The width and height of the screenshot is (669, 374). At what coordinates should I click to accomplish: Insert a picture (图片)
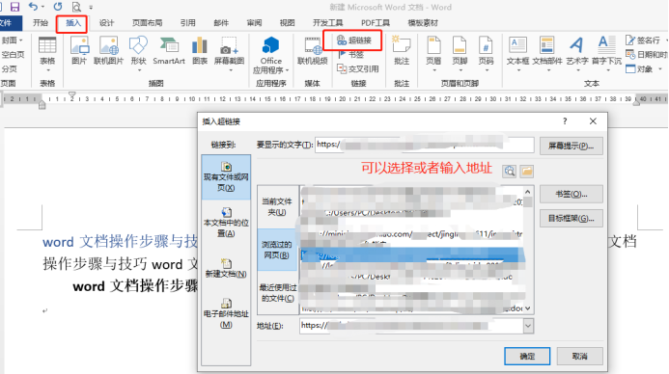tap(79, 51)
